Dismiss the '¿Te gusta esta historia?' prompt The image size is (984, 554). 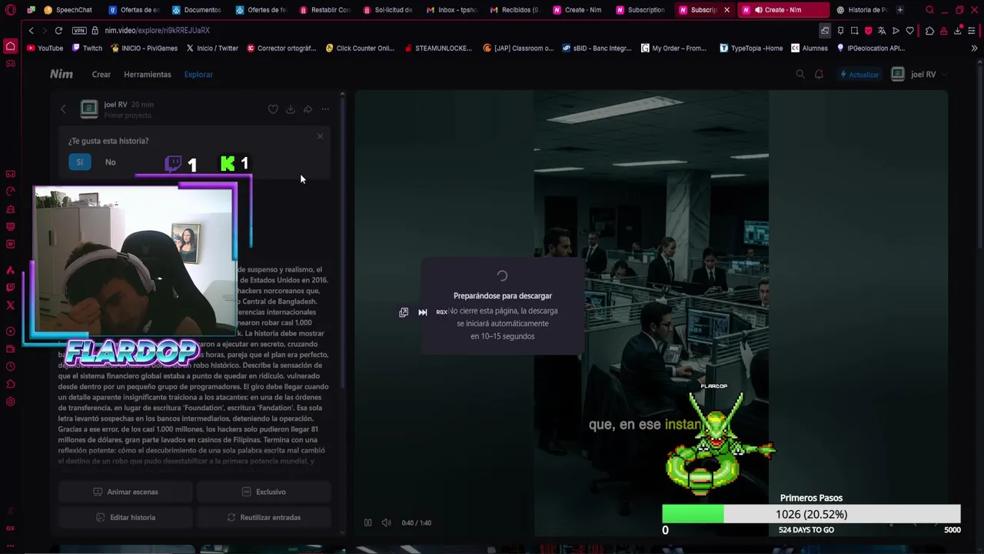[321, 136]
